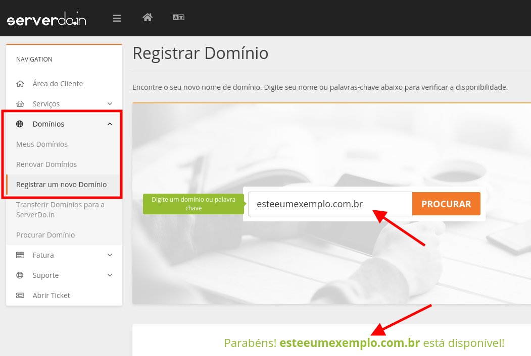Go to home via house icon
Viewport: 531px width, 356px height.
(x=148, y=18)
